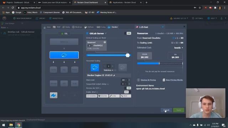228x128 pixels.
Task: Open the Variables button
Action: click(x=92, y=96)
